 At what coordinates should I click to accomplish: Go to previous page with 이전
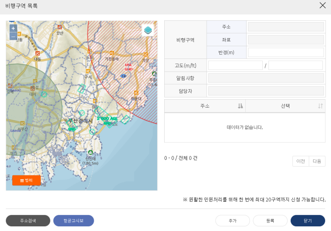(x=300, y=161)
